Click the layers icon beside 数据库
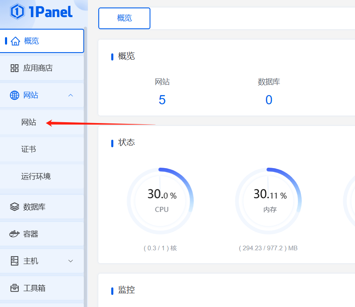 [x=15, y=206]
